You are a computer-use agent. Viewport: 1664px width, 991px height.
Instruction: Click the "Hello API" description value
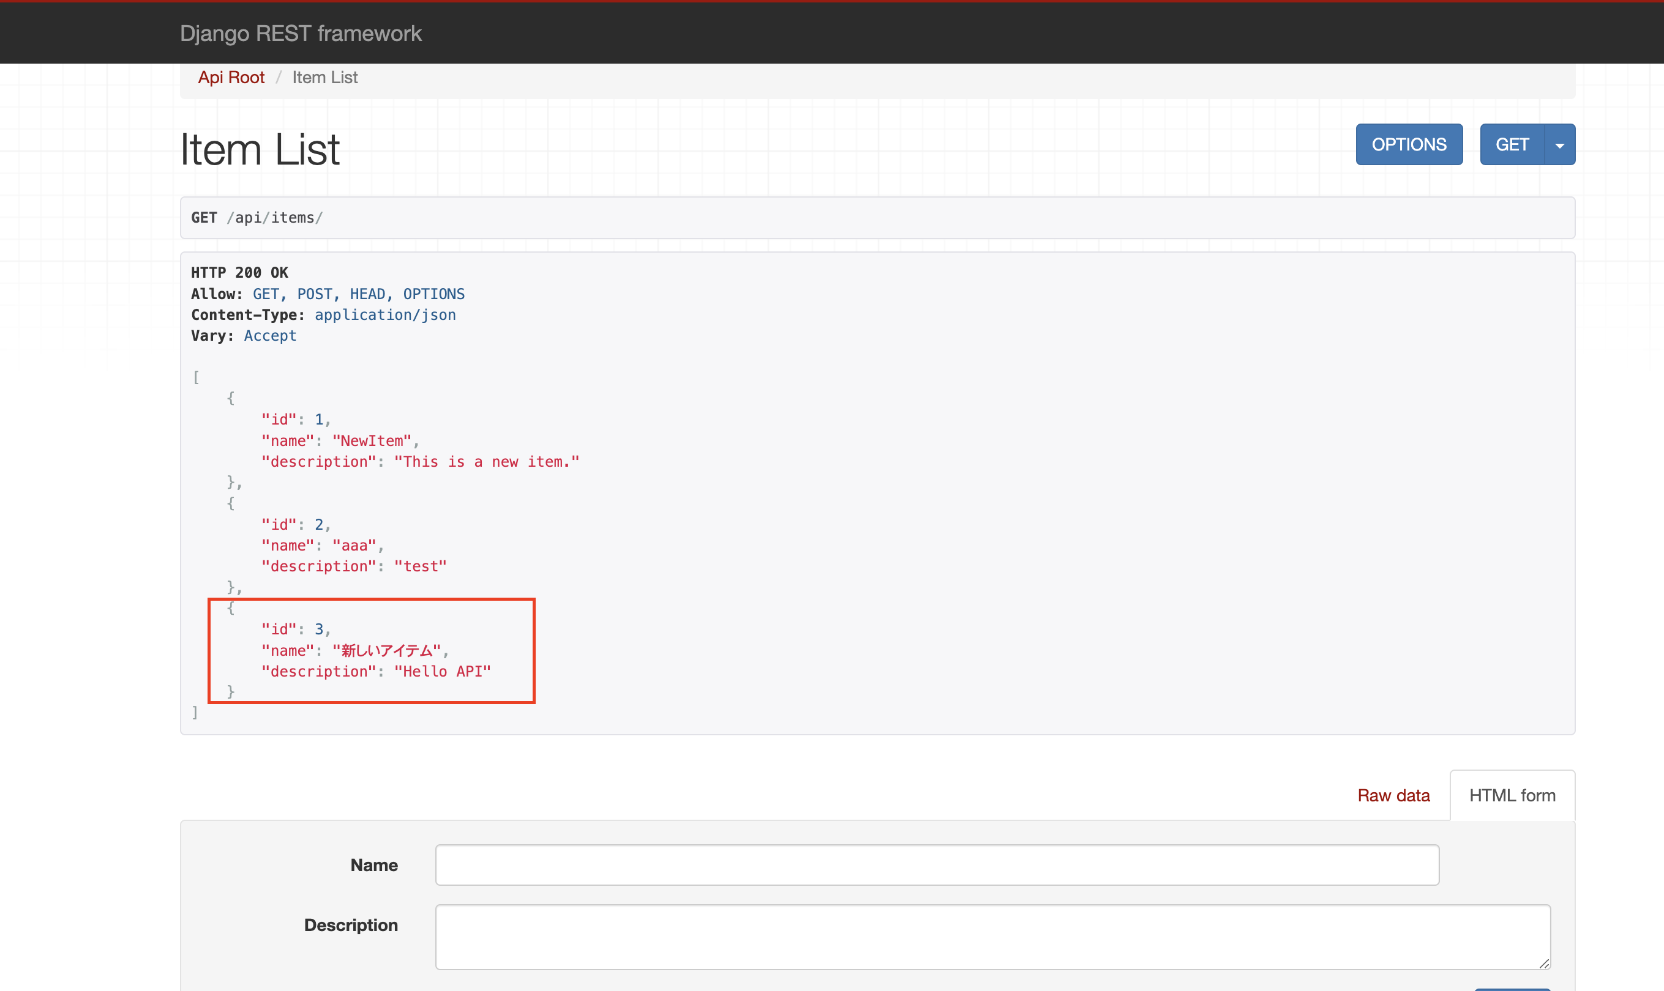click(442, 671)
